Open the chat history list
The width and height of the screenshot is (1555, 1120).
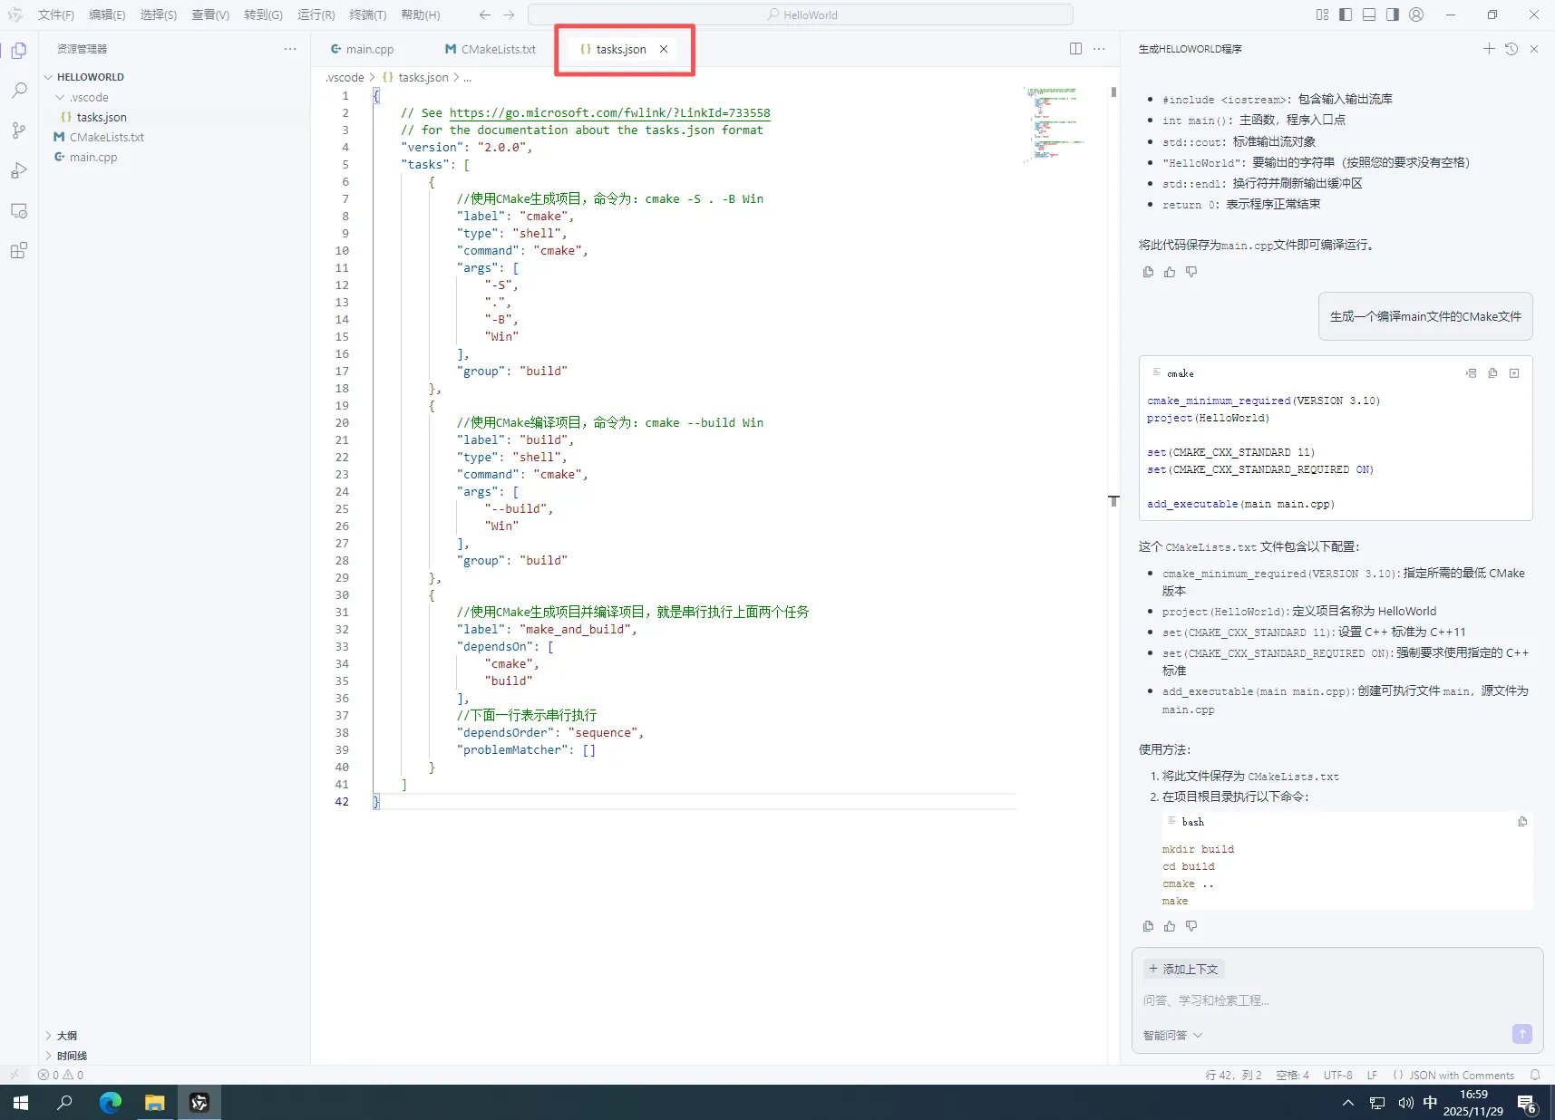tap(1511, 49)
